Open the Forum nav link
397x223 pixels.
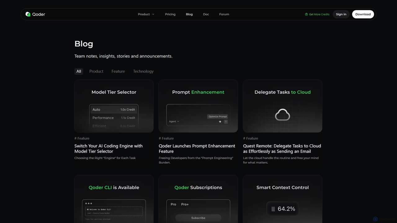(224, 14)
